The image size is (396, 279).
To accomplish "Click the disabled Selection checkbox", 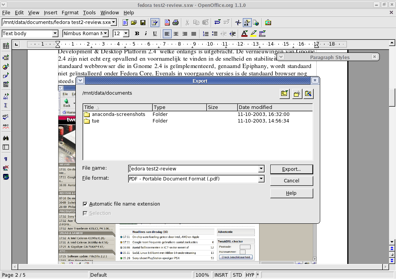I will point(85,213).
